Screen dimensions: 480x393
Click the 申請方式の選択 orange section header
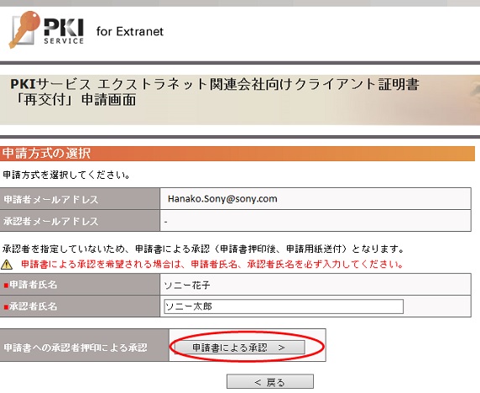(x=237, y=154)
